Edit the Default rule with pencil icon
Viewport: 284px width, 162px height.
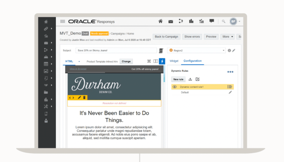coord(230,92)
